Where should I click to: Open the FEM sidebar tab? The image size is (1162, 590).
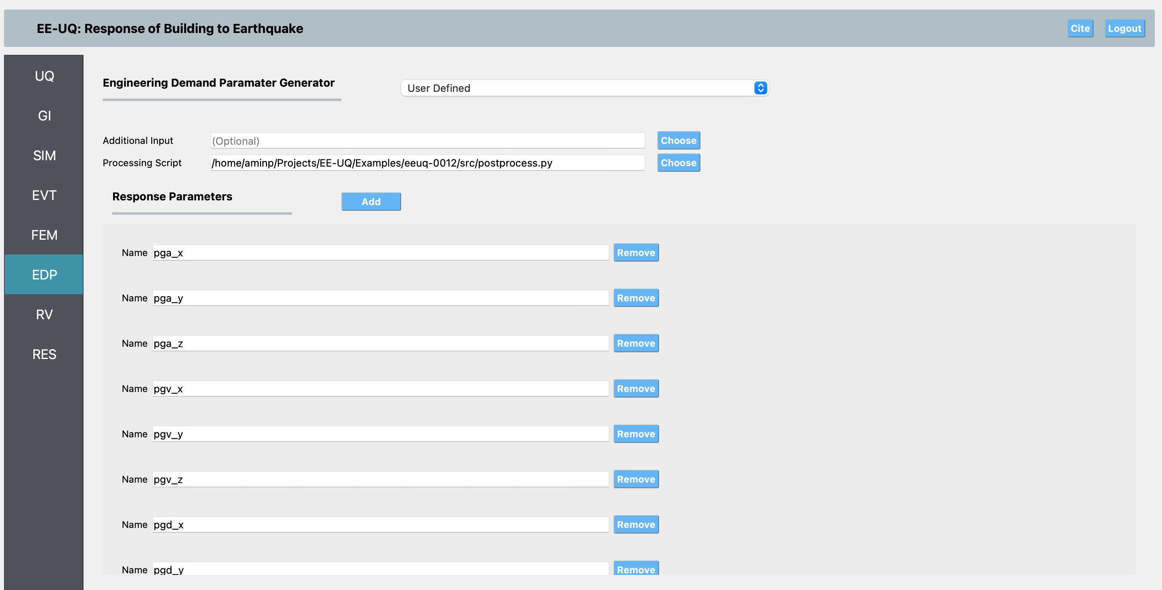click(x=44, y=235)
